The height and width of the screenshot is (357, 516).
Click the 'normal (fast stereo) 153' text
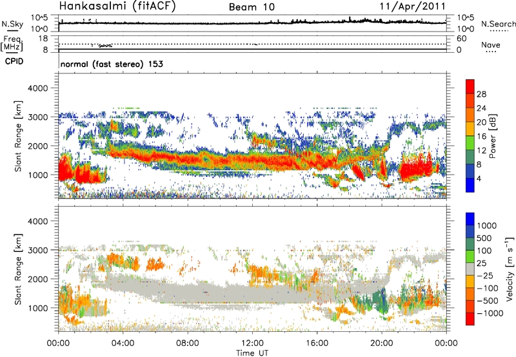[112, 64]
